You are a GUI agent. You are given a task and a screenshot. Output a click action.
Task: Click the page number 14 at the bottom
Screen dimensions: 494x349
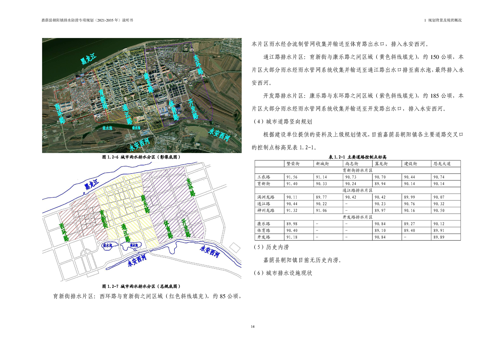pyautogui.click(x=252, y=326)
